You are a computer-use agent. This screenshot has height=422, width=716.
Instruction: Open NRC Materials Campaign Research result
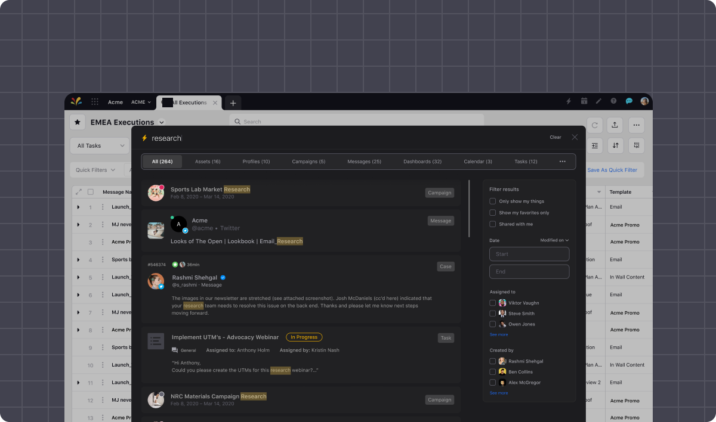tap(301, 400)
